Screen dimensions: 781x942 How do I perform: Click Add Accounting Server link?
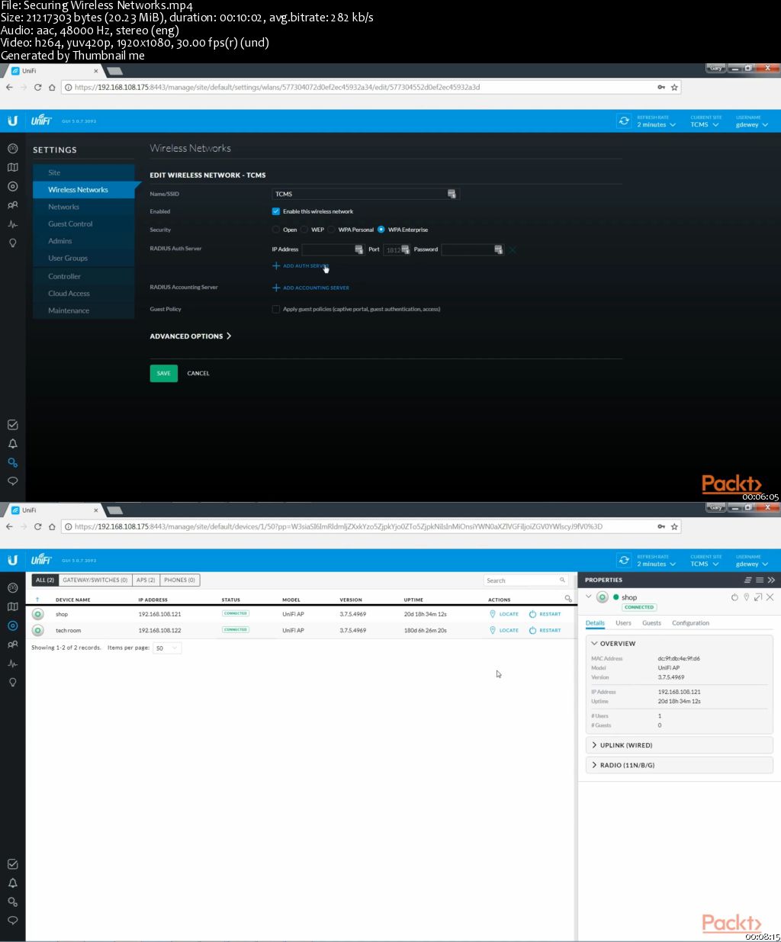point(311,288)
